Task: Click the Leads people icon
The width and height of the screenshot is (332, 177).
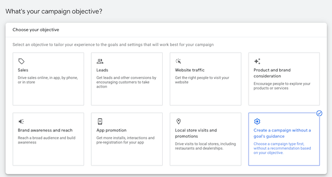Action: pyautogui.click(x=100, y=61)
